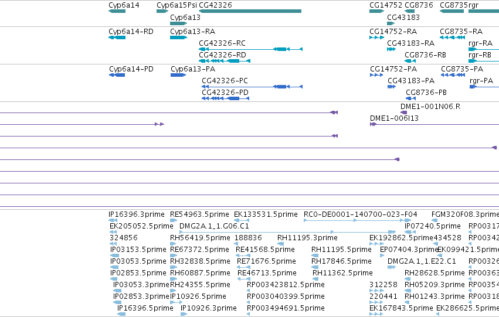Screen dimensions: 499x317
Task: Click EK167843.5prime label
Action: click(401, 308)
